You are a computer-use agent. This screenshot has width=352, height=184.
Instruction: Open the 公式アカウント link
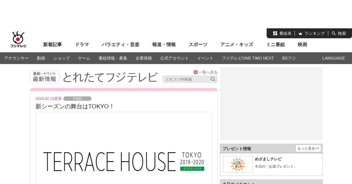point(175,58)
